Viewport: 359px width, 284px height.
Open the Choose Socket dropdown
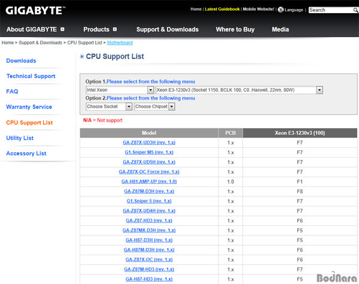click(109, 107)
